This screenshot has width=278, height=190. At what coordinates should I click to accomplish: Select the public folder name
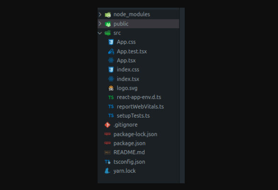pos(121,24)
